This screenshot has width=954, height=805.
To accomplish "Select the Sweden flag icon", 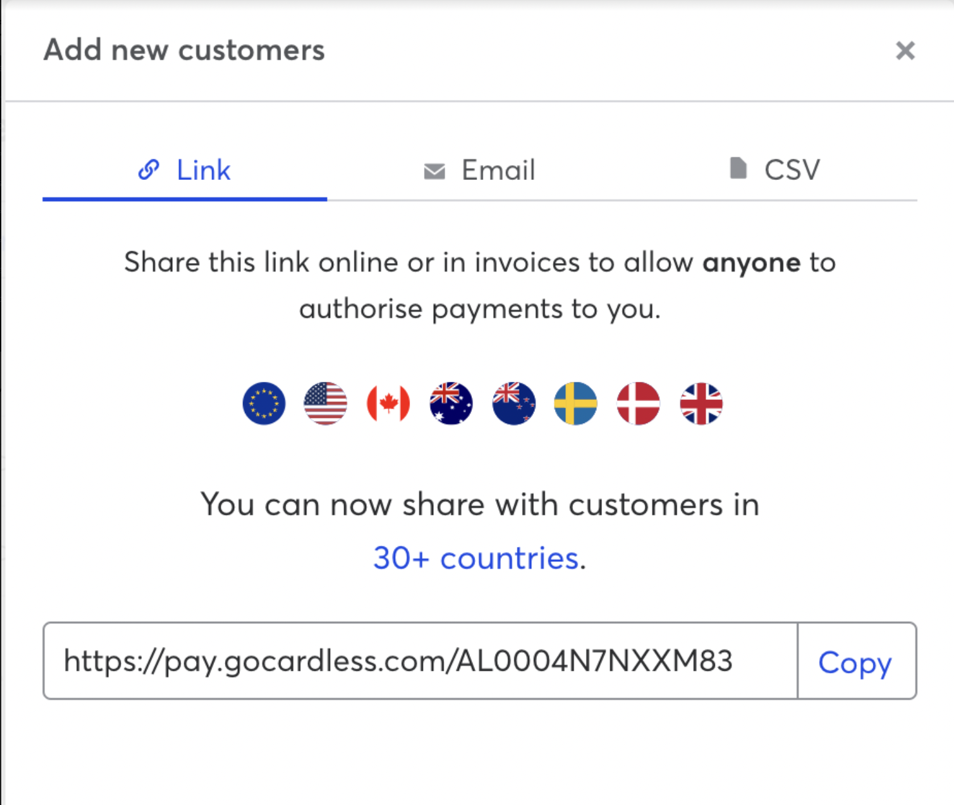I will coord(576,404).
